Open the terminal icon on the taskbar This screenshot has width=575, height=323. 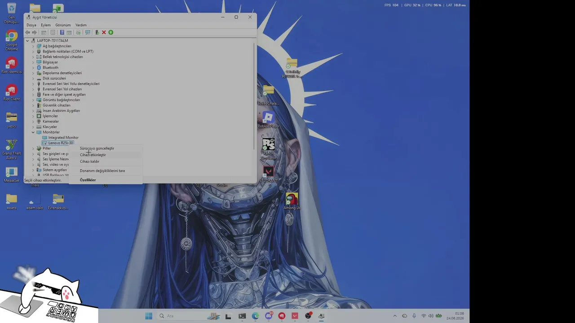[242, 316]
